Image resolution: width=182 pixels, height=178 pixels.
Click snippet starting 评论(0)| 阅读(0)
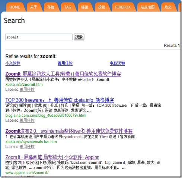coord(83,108)
